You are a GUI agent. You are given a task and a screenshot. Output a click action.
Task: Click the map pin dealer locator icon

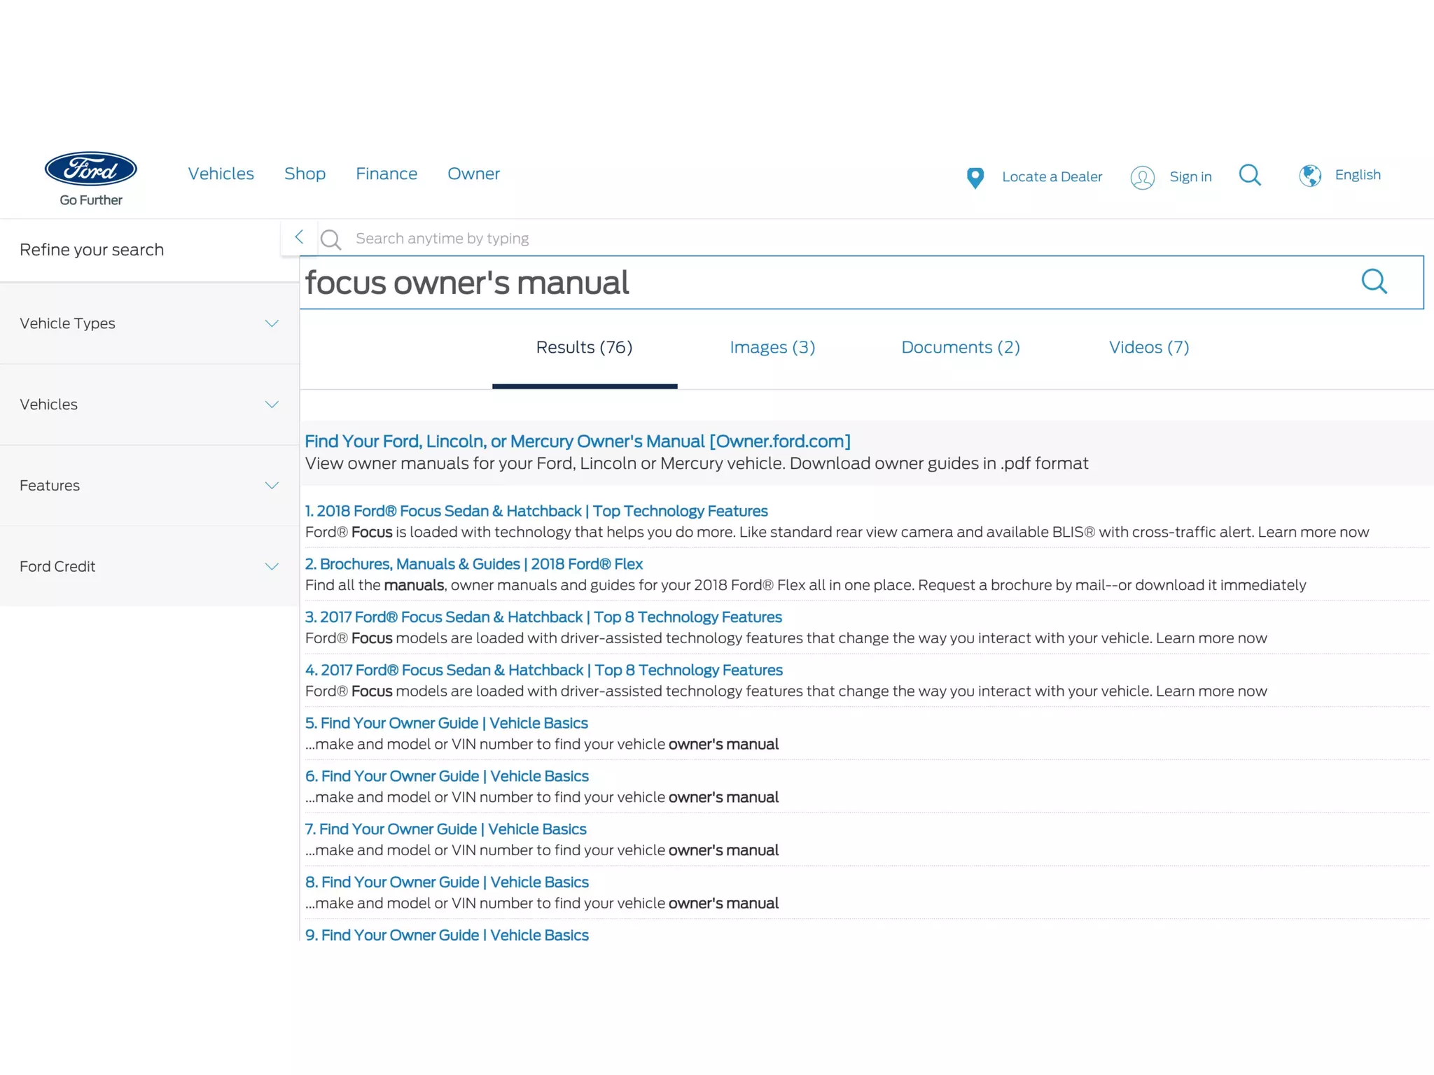(975, 178)
